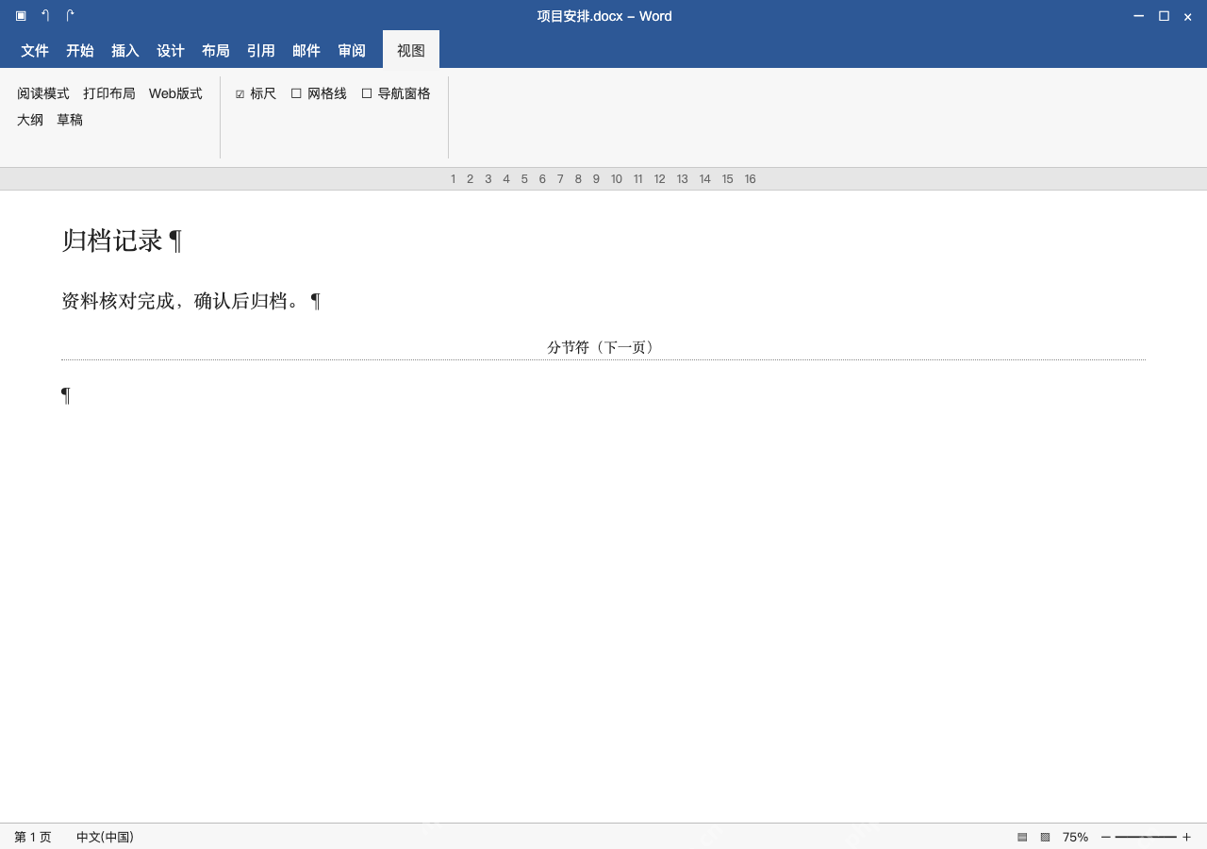Open the 大纲 outline view

click(x=30, y=120)
